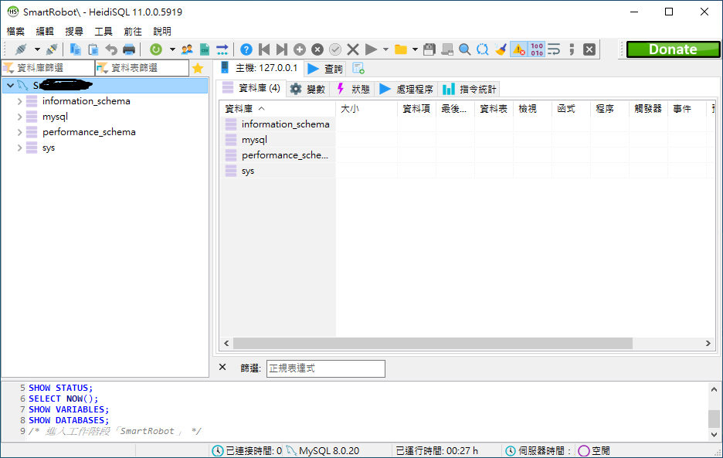Expand performance_schema in the tree
Viewport: 723px width, 458px height.
(x=20, y=132)
